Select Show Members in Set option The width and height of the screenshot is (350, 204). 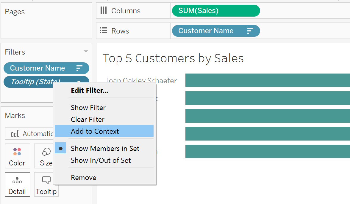(x=104, y=148)
